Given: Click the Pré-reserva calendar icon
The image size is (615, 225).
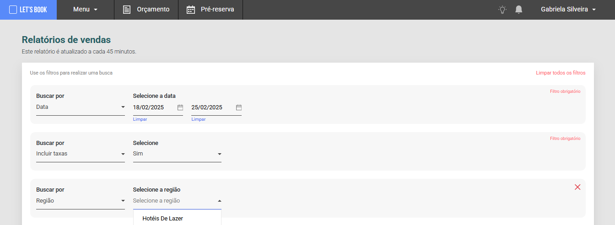Looking at the screenshot, I should coord(191,10).
